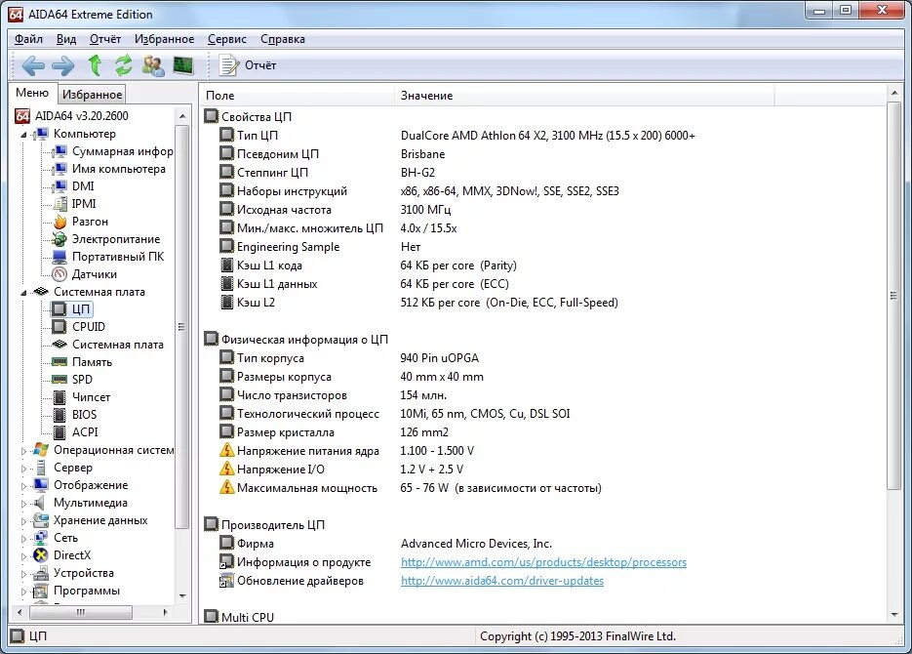912x654 pixels.
Task: Open Программы tree entry
Action: [76, 591]
